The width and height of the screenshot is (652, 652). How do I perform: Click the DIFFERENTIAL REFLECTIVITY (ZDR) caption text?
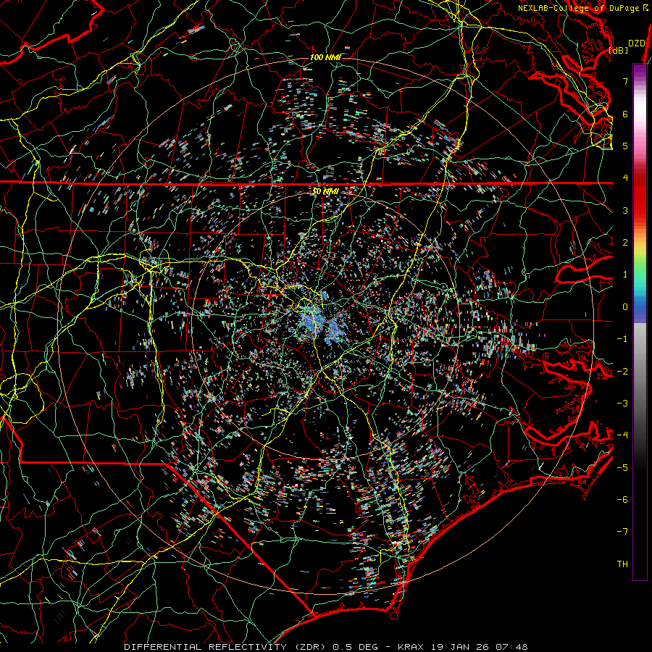click(227, 647)
